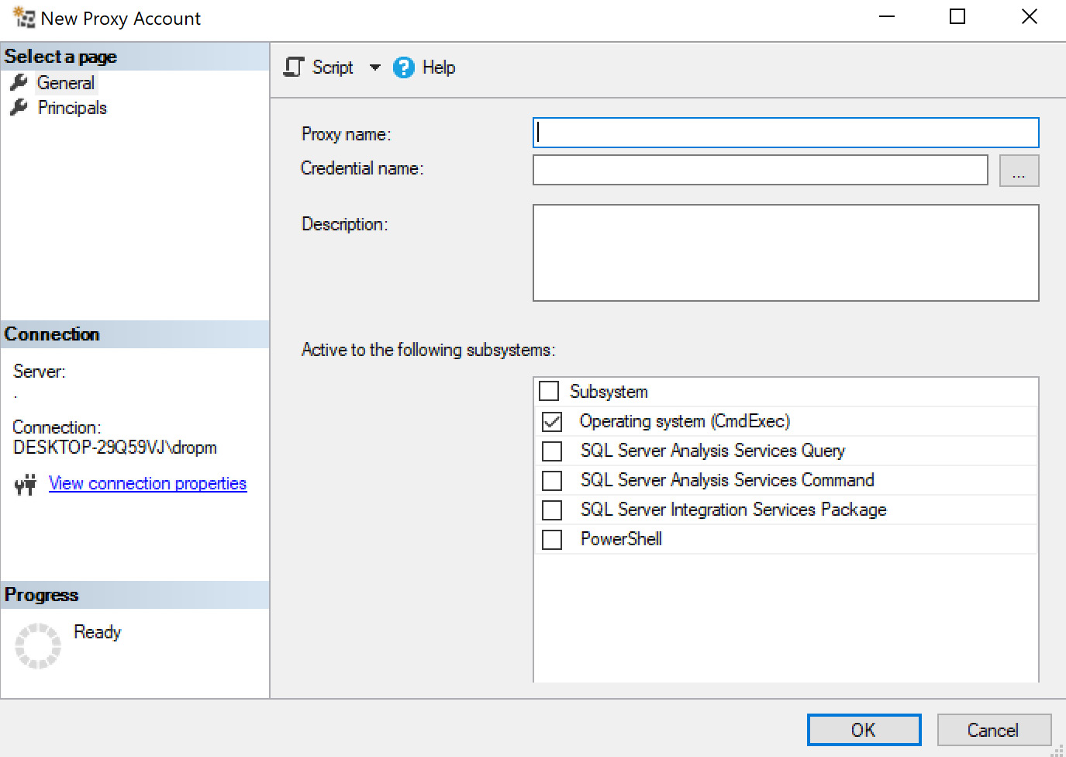Enable the PowerShell subsystem
This screenshot has height=757, width=1066.
(x=552, y=539)
